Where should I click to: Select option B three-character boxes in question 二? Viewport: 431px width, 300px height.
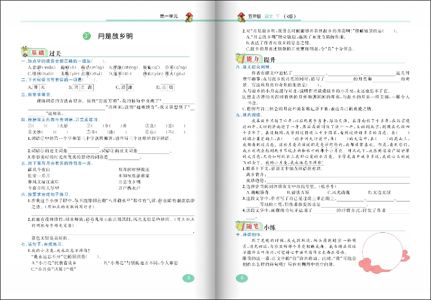(83, 87)
